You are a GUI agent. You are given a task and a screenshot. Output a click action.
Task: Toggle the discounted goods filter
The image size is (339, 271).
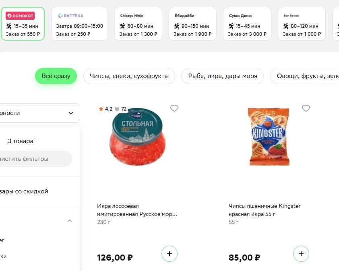[24, 191]
